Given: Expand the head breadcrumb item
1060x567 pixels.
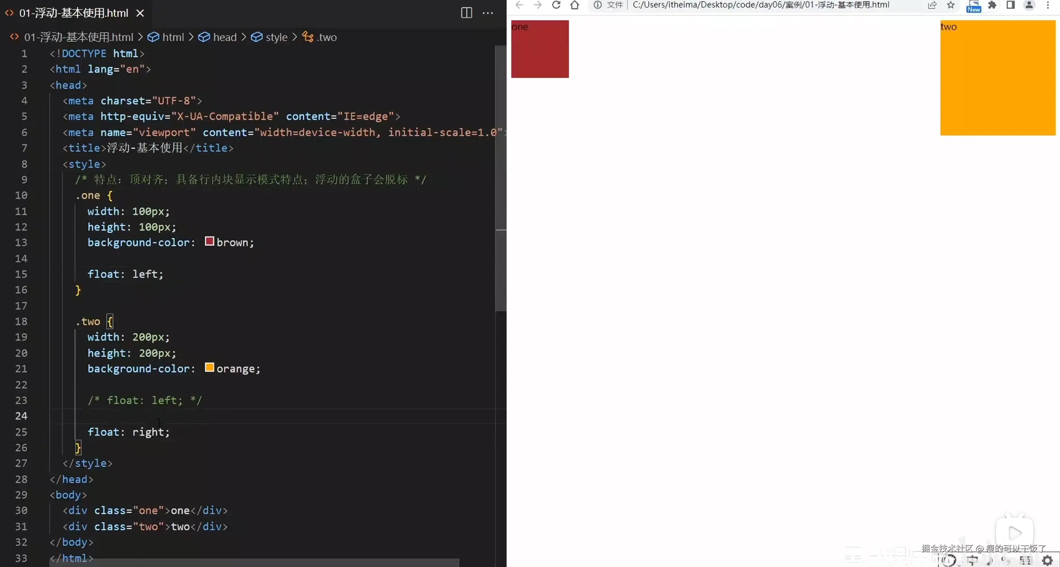Looking at the screenshot, I should [224, 37].
